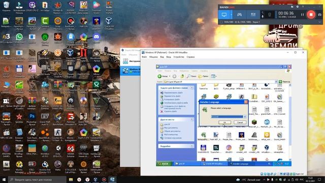Open Discord desktop icon
This screenshot has width=325, height=183.
click(x=96, y=39)
